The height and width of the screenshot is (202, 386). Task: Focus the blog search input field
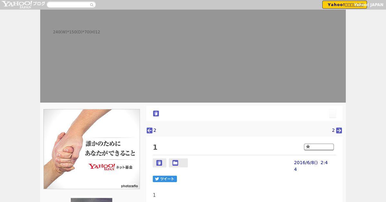(69, 5)
